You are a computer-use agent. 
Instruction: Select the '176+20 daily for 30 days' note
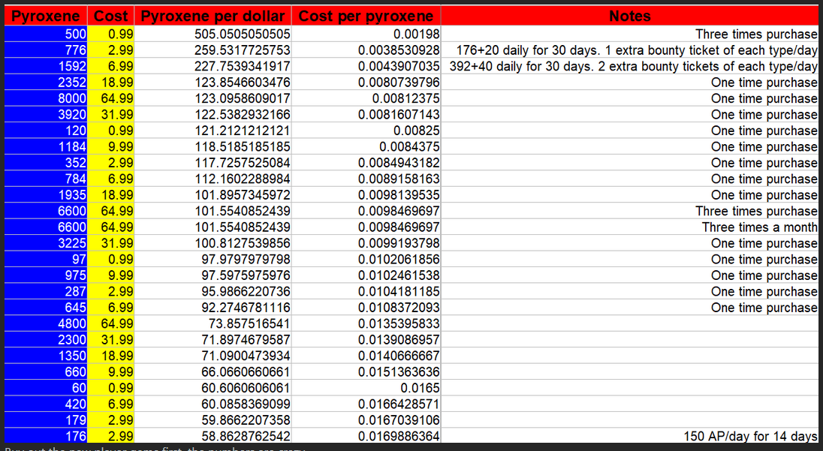pyautogui.click(x=630, y=50)
